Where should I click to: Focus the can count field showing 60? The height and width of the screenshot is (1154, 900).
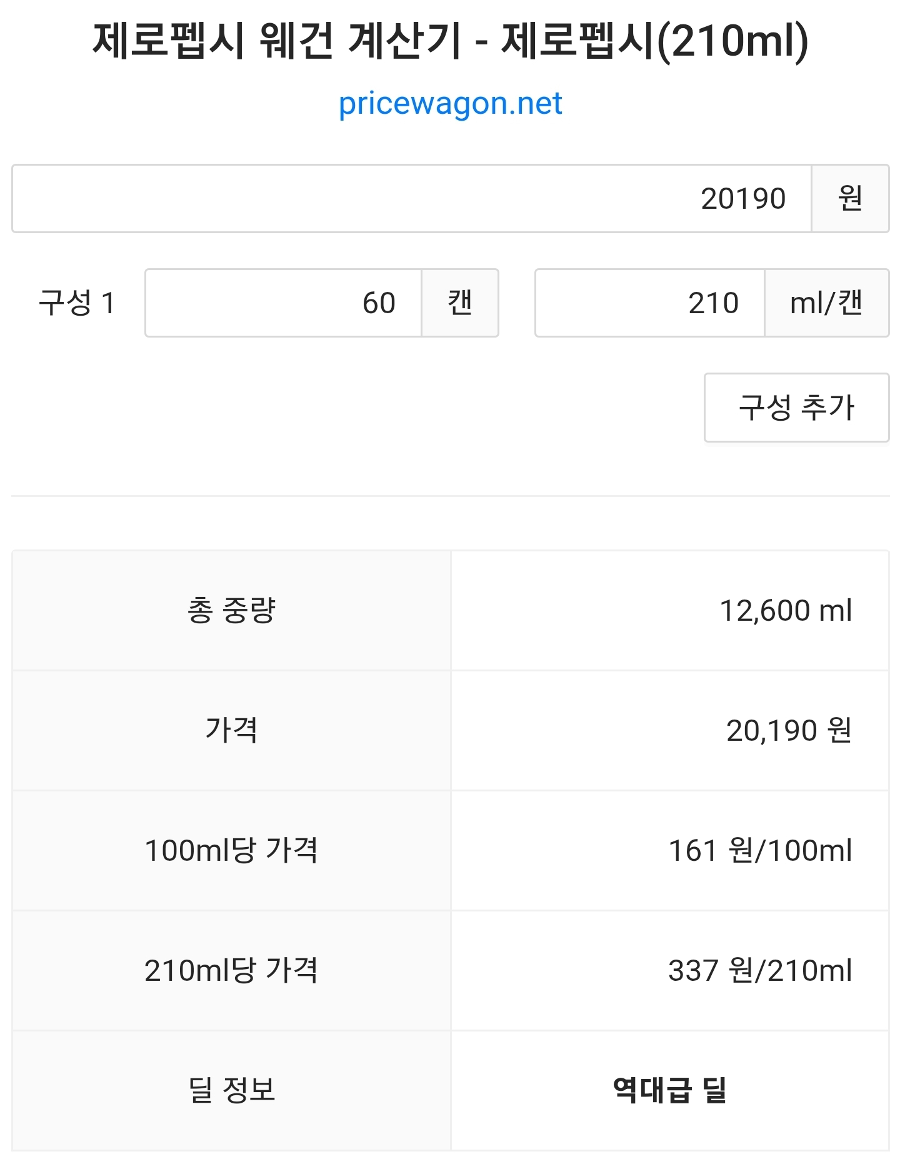coord(283,303)
